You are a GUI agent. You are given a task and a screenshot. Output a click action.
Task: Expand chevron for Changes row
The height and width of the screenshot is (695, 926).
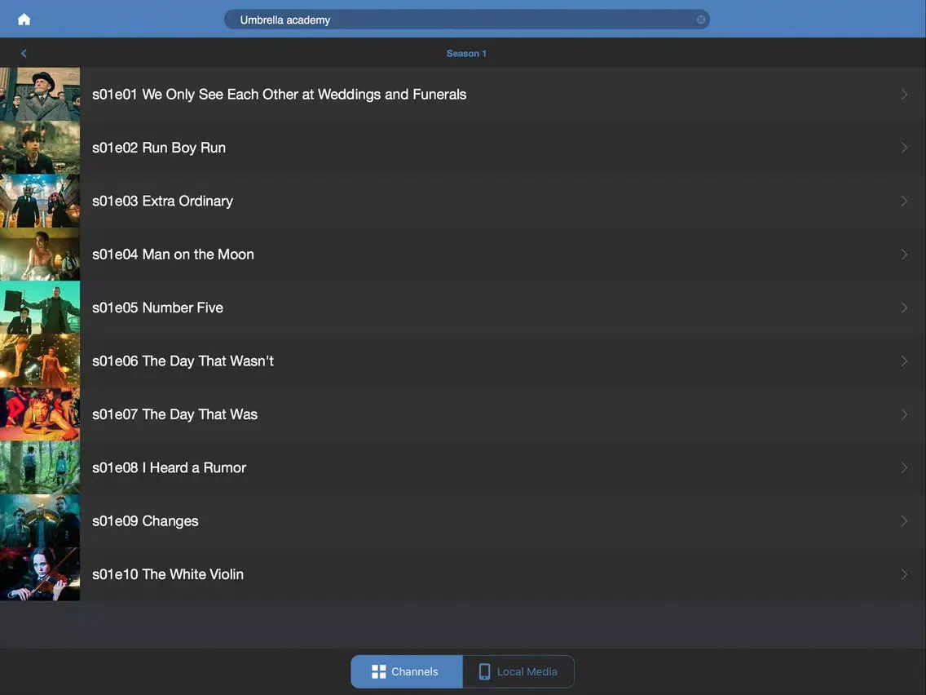coord(904,520)
